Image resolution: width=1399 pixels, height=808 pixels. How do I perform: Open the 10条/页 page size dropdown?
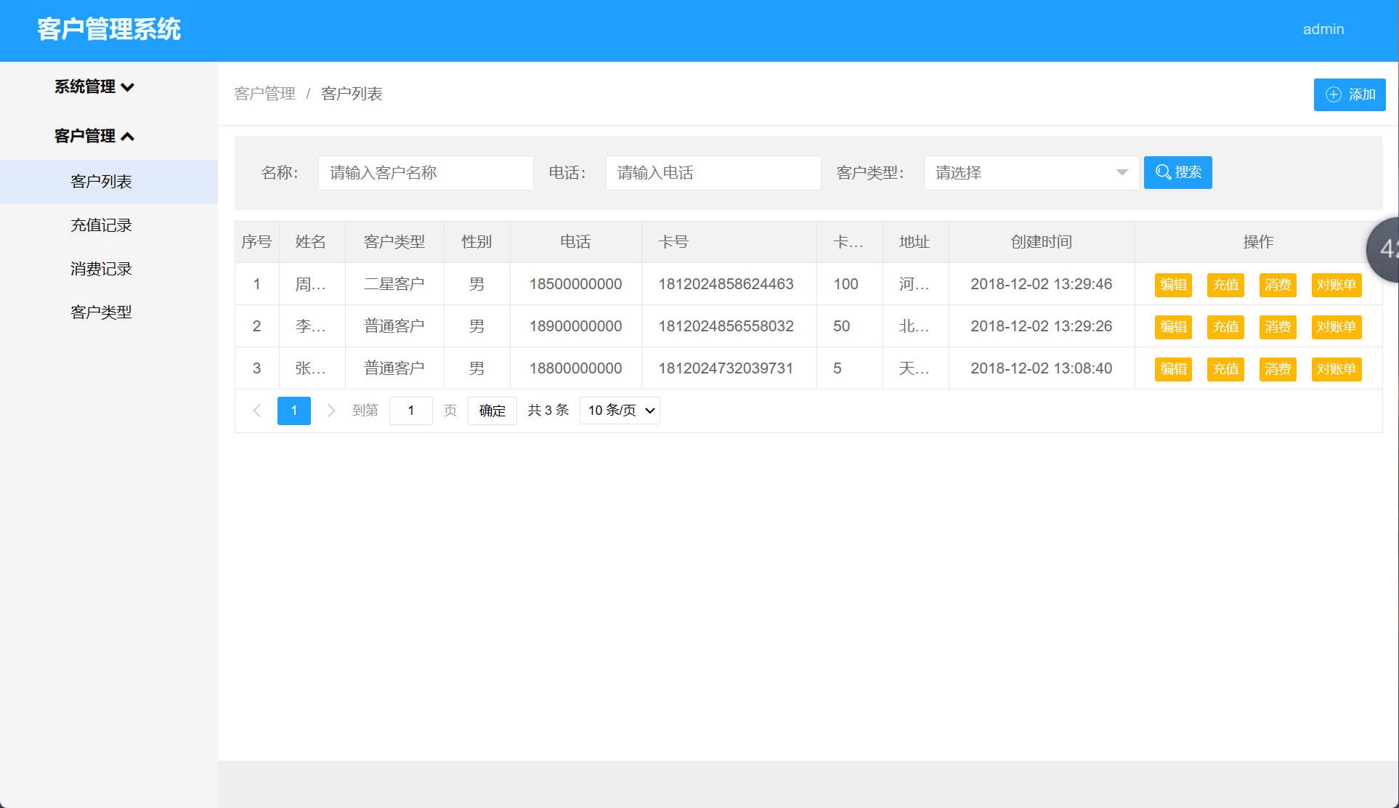[x=618, y=411]
